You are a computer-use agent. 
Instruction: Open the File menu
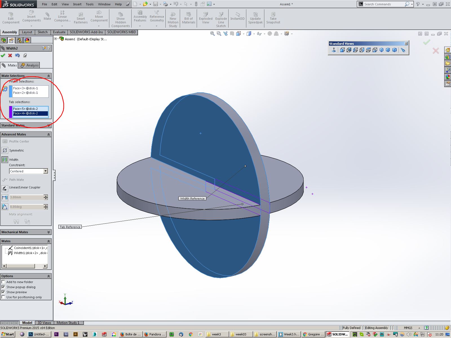coord(45,4)
